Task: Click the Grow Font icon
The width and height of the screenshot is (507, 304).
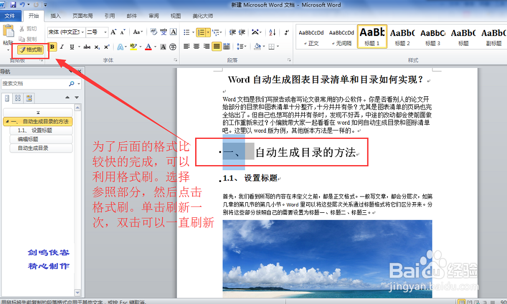Action: click(113, 32)
